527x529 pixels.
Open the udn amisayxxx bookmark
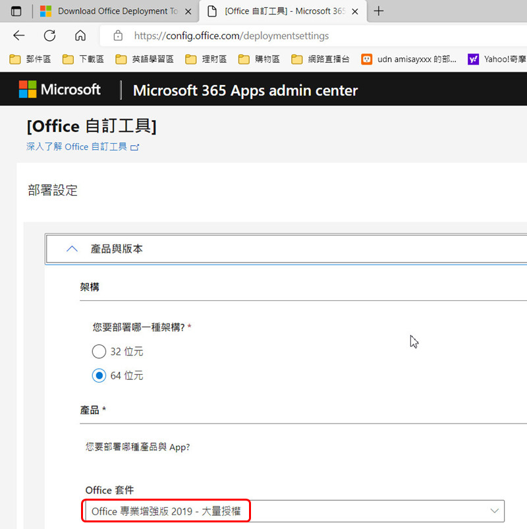(408, 59)
